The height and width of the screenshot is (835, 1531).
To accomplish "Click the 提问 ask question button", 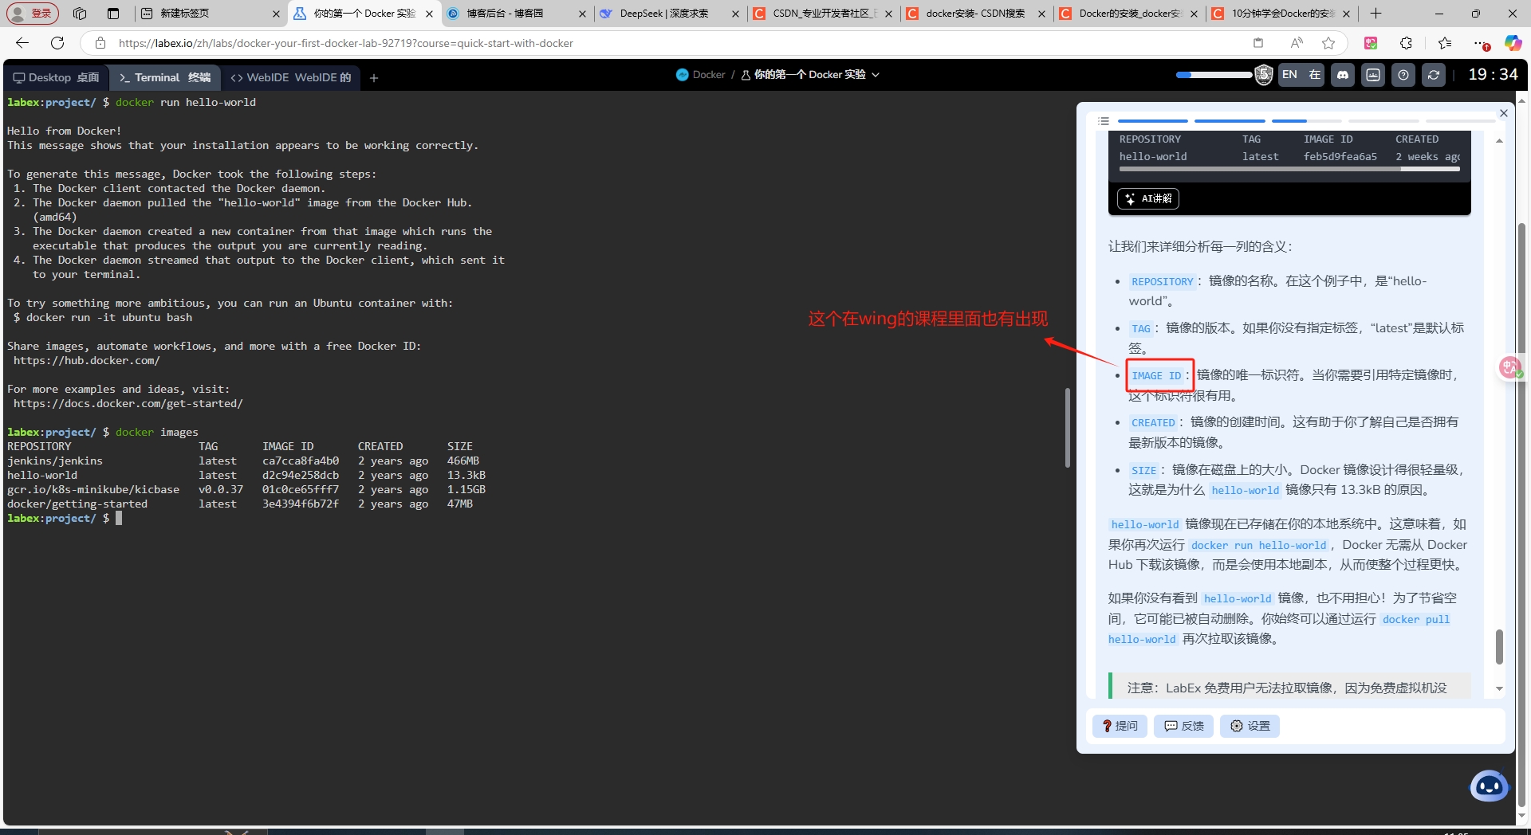I will tap(1120, 726).
